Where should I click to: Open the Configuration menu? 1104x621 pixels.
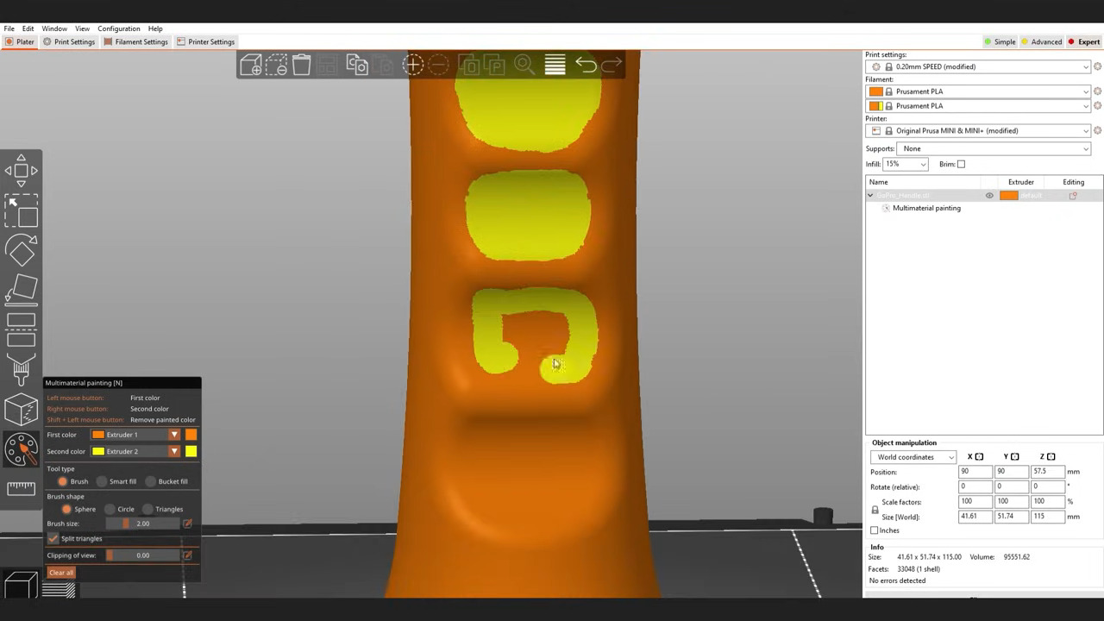point(119,28)
